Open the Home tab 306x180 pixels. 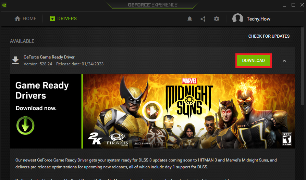tap(25, 19)
